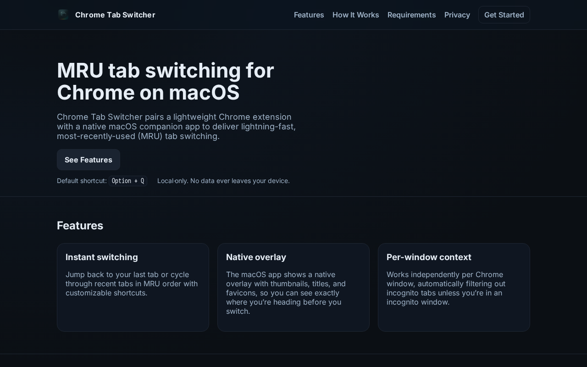Click the MRU tab switching headline

(165, 82)
